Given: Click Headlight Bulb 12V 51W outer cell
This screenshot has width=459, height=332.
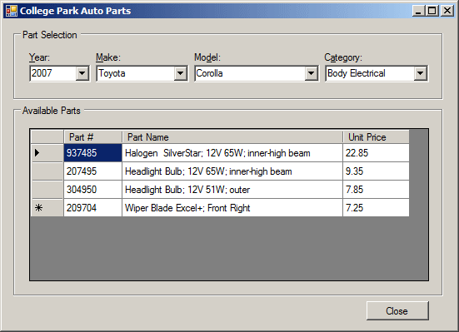Looking at the screenshot, I should 232,190.
